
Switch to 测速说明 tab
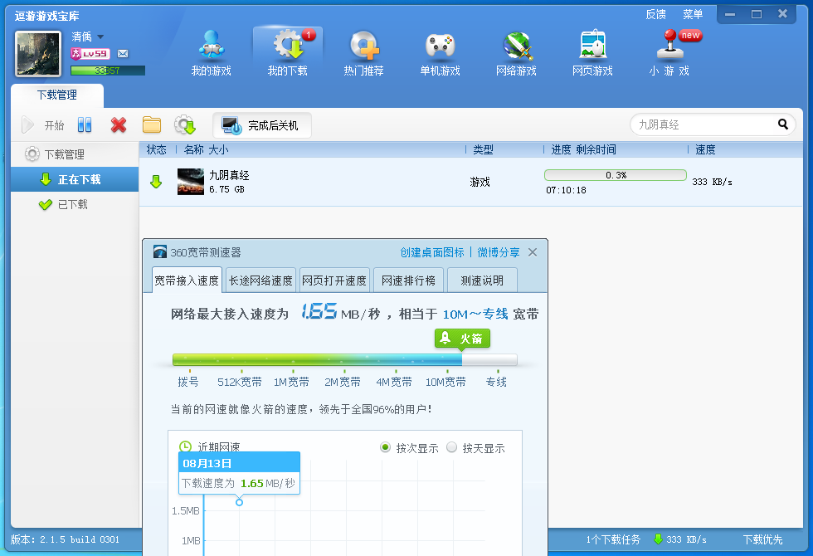482,280
